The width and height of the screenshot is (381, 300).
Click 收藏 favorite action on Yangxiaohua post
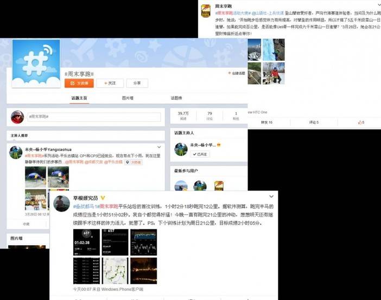(26, 224)
